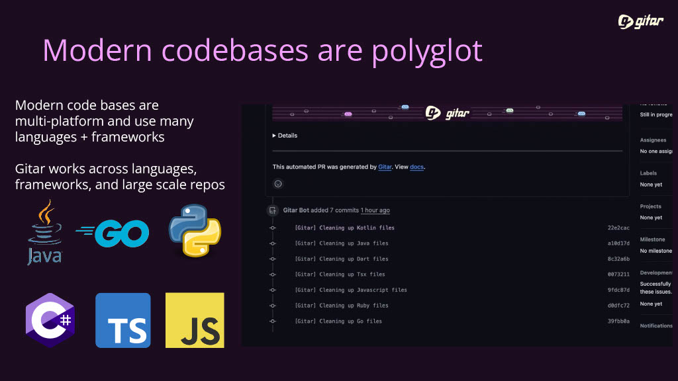The width and height of the screenshot is (678, 381).
Task: Click commit hash 9fdc87d
Action: point(618,290)
